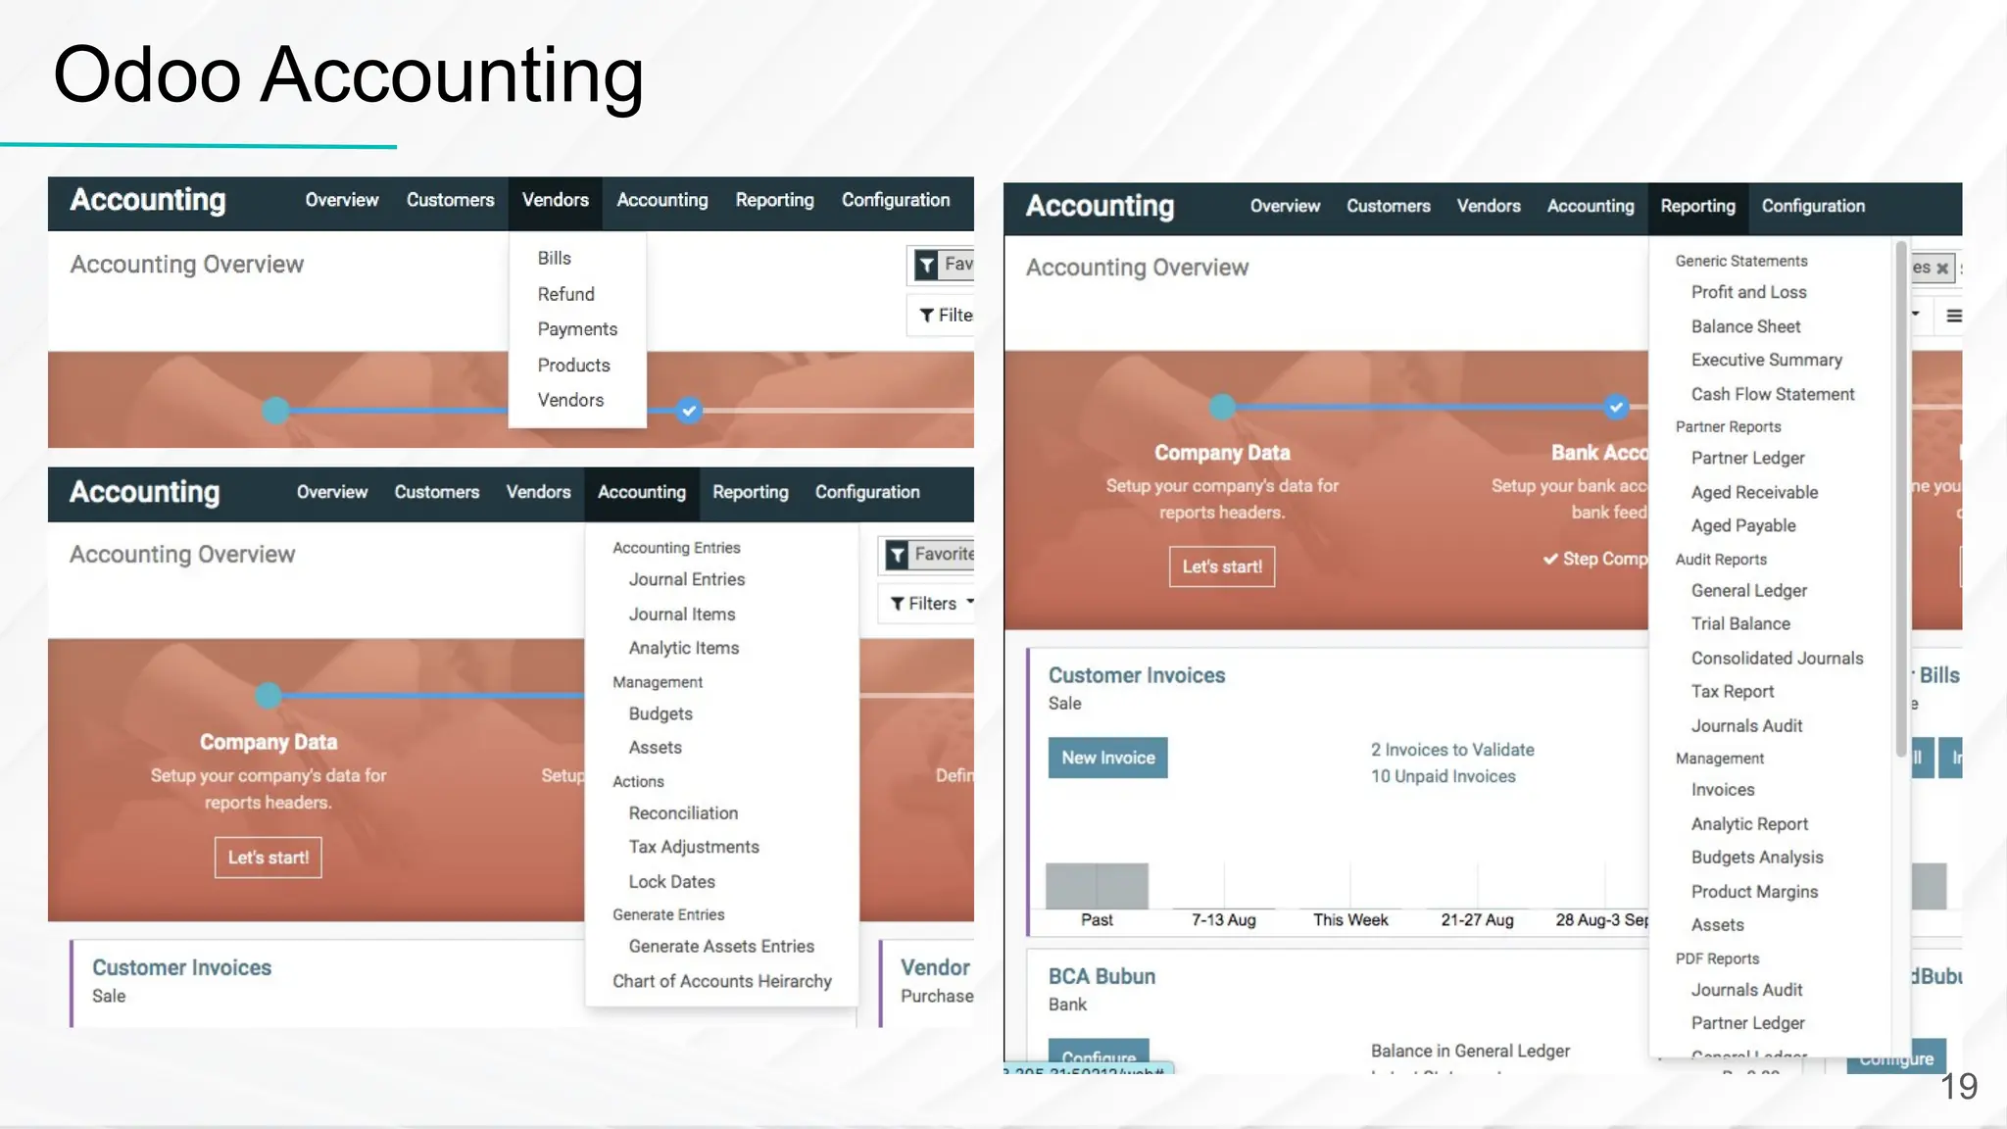Choose Tax Report in the Reporting menu
Screen dimensions: 2007x1129
(1732, 691)
